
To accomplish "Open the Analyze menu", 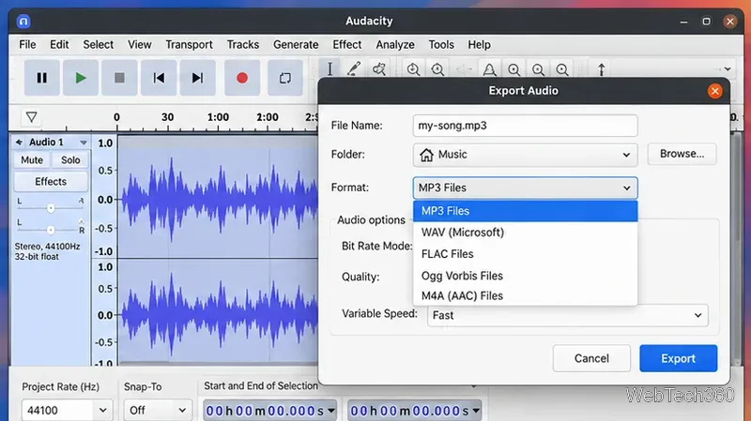I will point(395,44).
